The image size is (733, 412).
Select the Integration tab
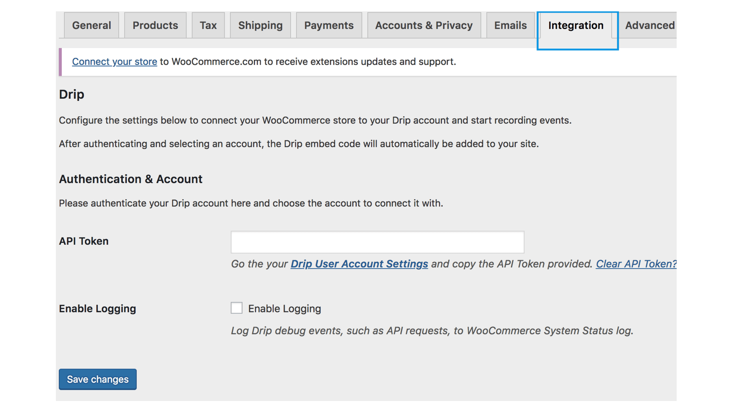(576, 26)
